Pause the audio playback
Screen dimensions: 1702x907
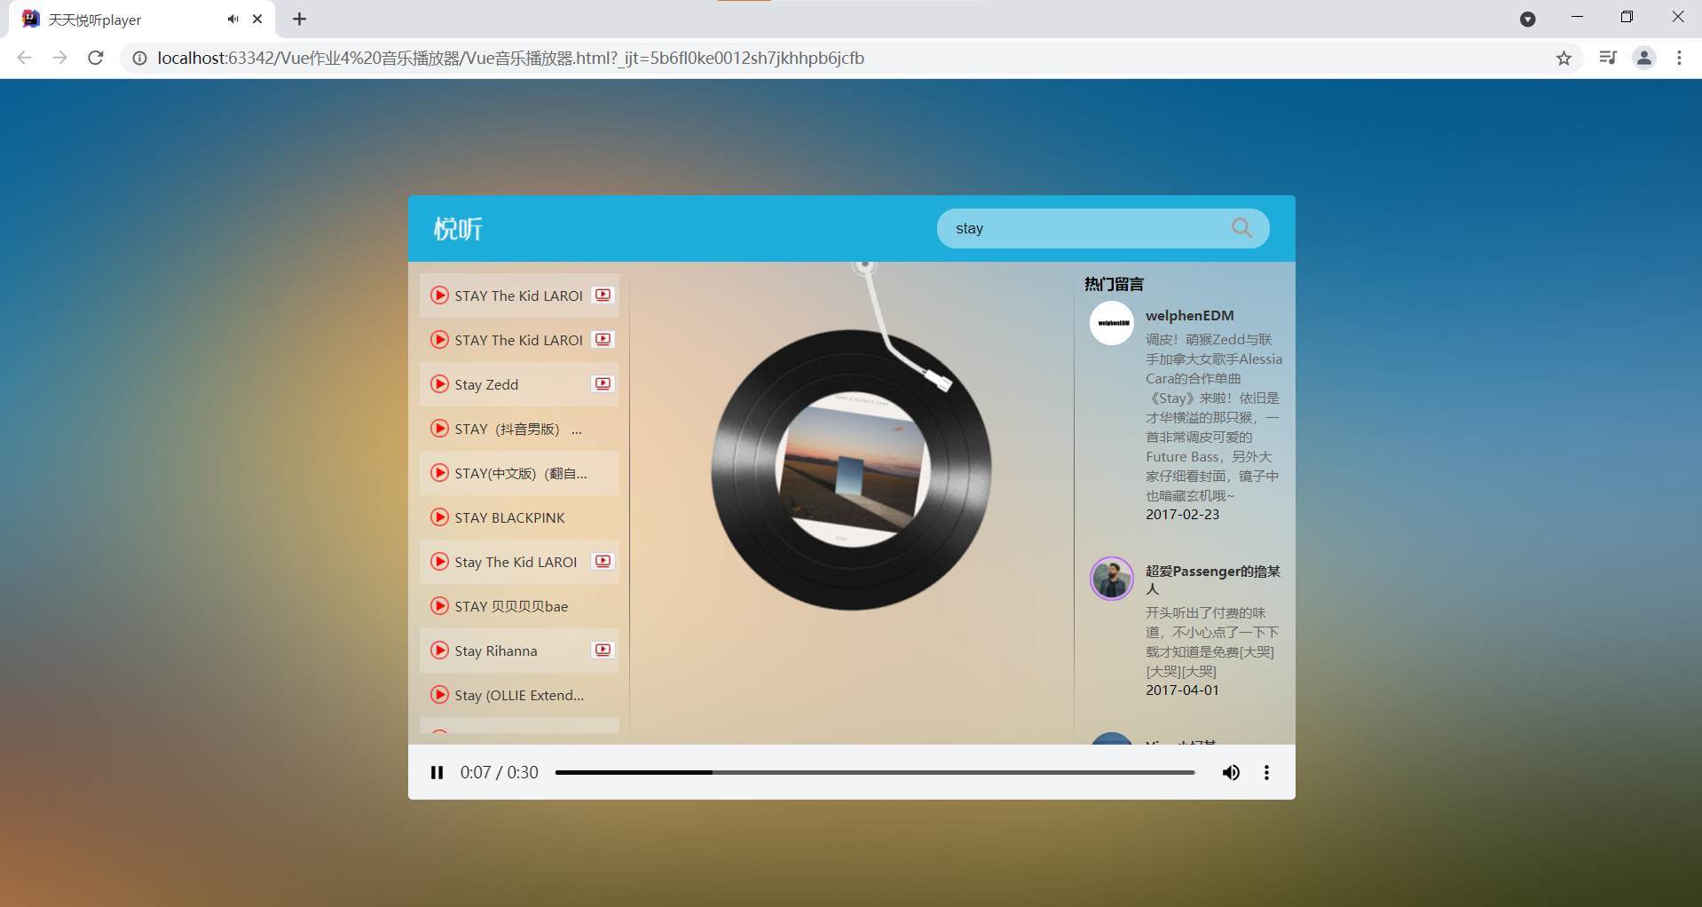437,772
